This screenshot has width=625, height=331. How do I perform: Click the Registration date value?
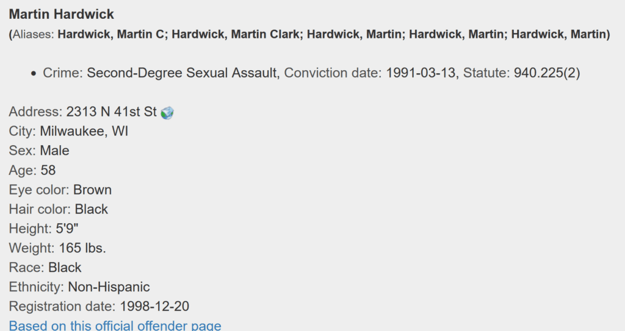click(x=154, y=306)
